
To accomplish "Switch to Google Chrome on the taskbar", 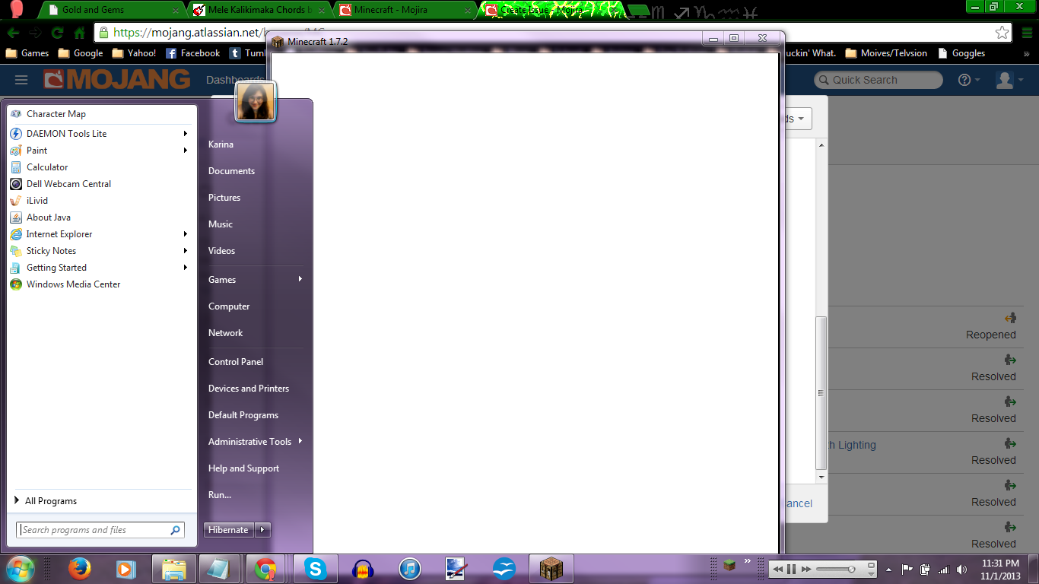I will [x=265, y=569].
